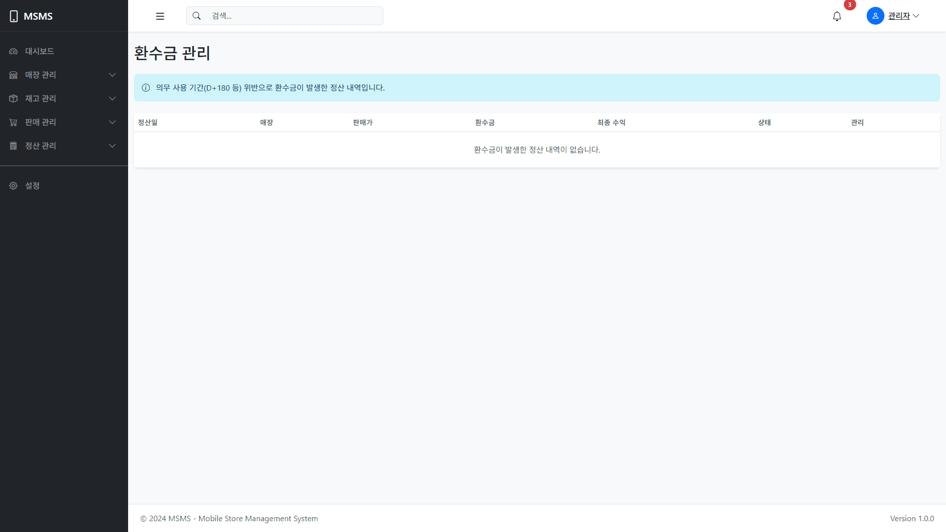Click the MSMS phone logo icon
The height and width of the screenshot is (532, 946).
(x=14, y=16)
